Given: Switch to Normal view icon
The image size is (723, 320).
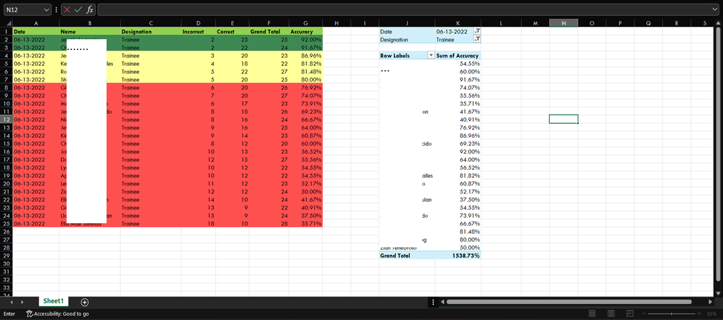Looking at the screenshot, I should coord(593,314).
